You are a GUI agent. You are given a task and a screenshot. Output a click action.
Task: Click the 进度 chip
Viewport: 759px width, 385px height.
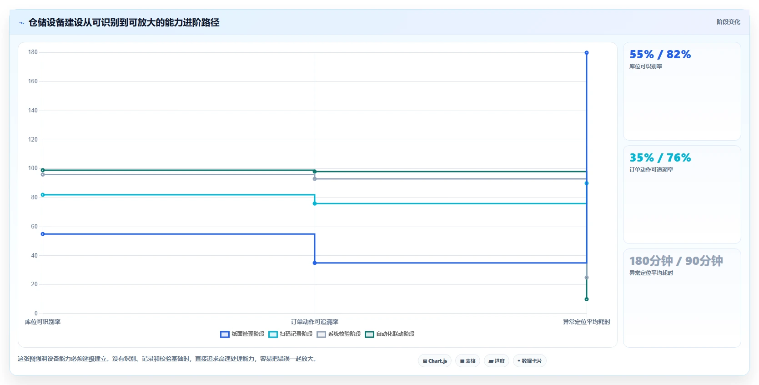[497, 361]
